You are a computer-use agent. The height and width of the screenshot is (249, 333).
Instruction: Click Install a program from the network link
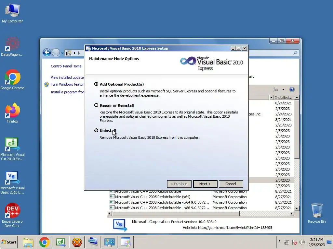pyautogui.click(x=68, y=92)
